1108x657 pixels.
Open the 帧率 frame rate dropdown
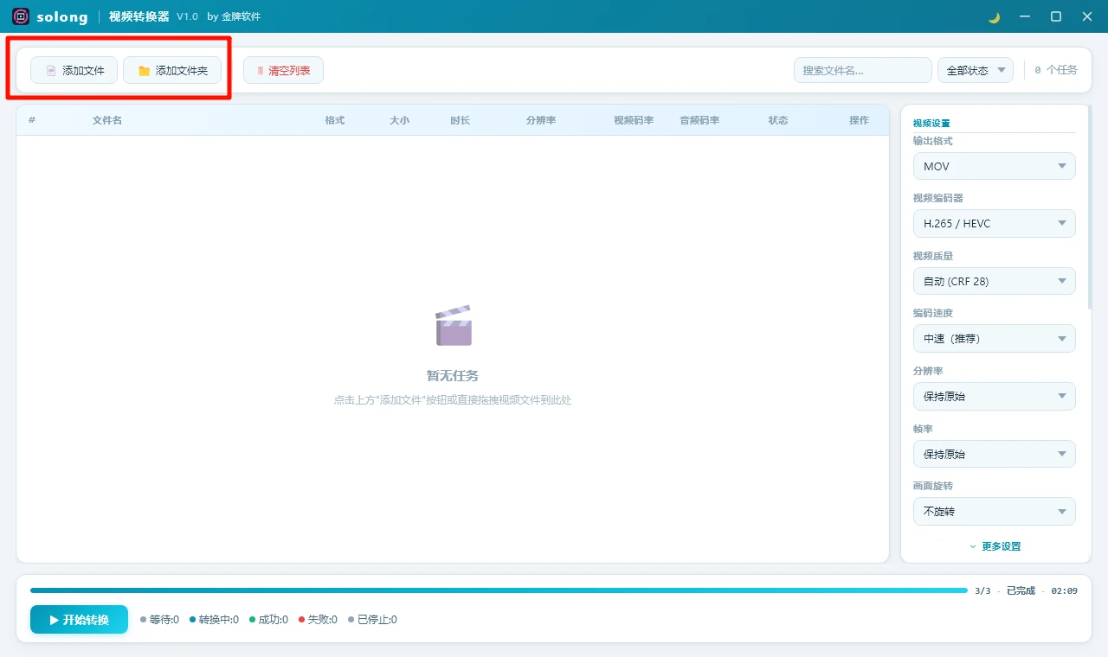click(994, 453)
